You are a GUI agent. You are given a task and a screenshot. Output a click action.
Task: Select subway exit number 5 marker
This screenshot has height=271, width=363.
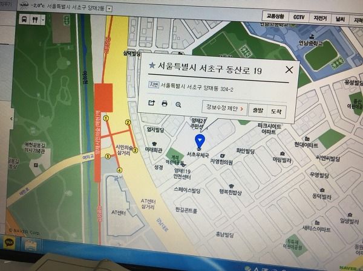pos(108,156)
